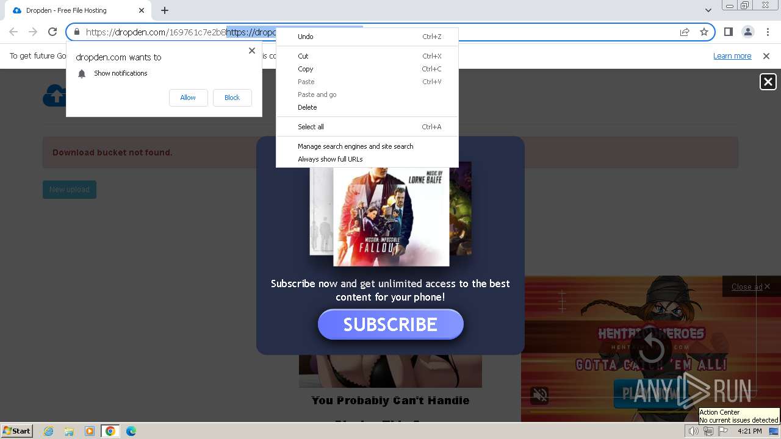Reload the page with the refresh icon

point(52,32)
